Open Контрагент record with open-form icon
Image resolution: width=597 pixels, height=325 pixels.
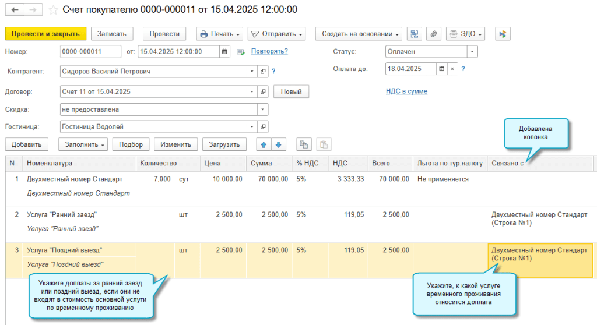pyautogui.click(x=263, y=71)
